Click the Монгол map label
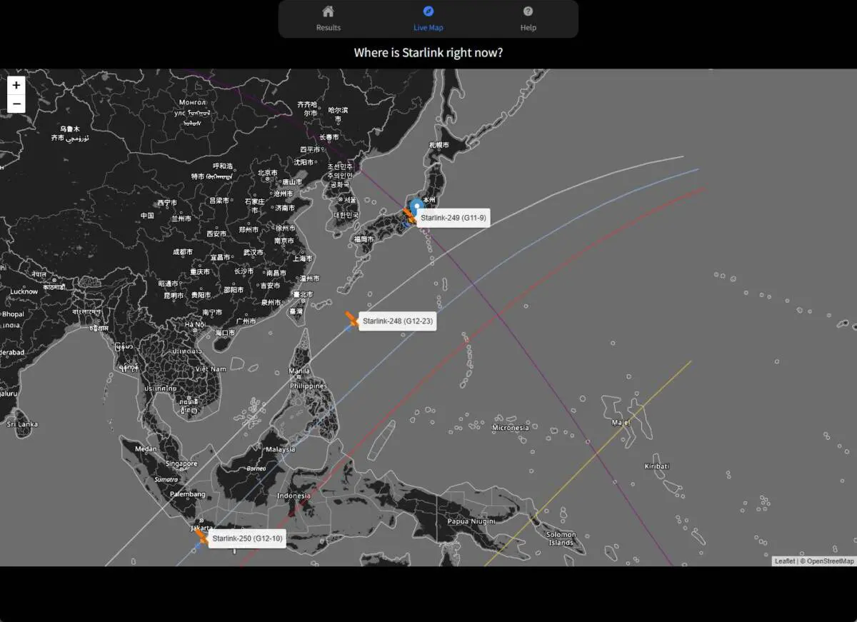This screenshot has height=622, width=857. pyautogui.click(x=192, y=103)
